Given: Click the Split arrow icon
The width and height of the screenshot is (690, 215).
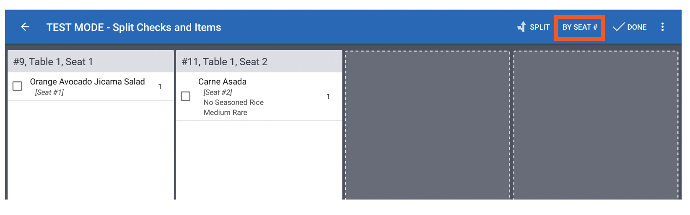Looking at the screenshot, I should point(521,27).
